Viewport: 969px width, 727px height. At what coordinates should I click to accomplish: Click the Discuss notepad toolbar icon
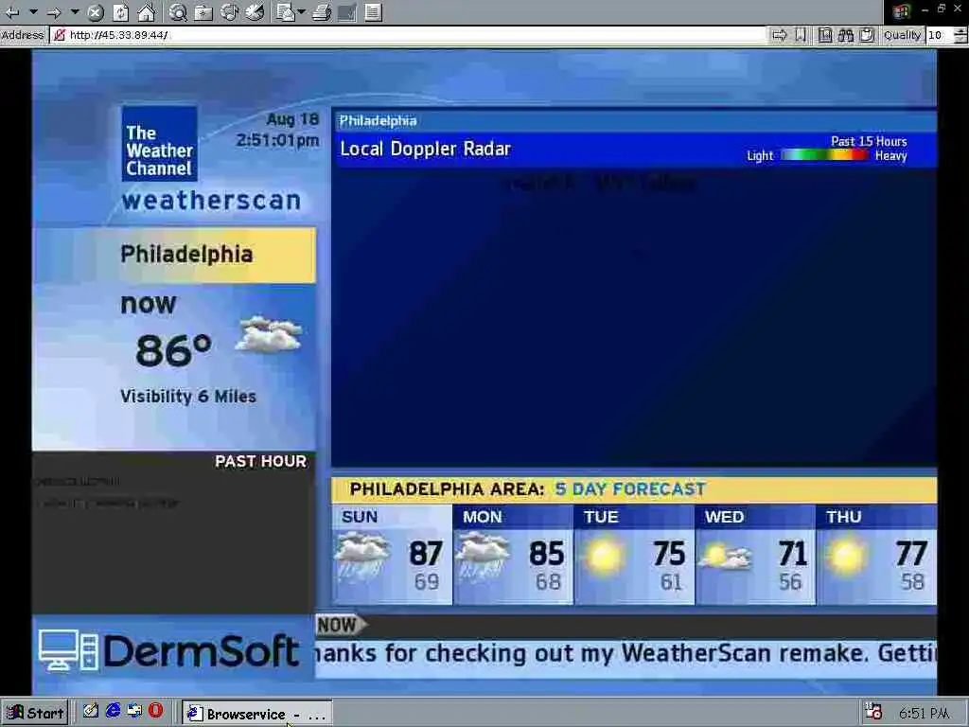click(373, 11)
